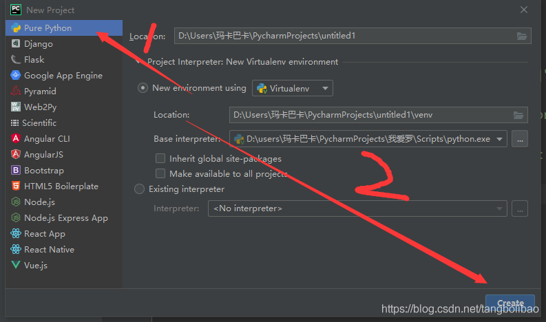The image size is (546, 322).
Task: Click the project Location path field
Action: (353, 36)
